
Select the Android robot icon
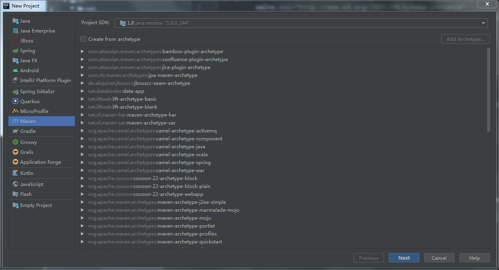(15, 71)
